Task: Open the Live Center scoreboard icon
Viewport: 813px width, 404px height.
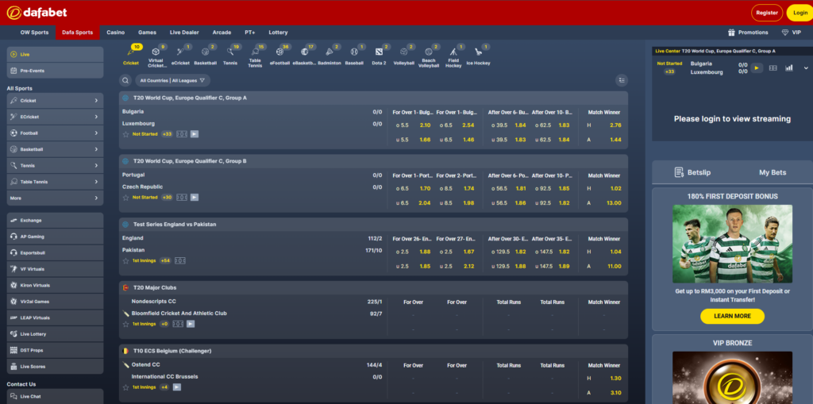Action: point(773,68)
